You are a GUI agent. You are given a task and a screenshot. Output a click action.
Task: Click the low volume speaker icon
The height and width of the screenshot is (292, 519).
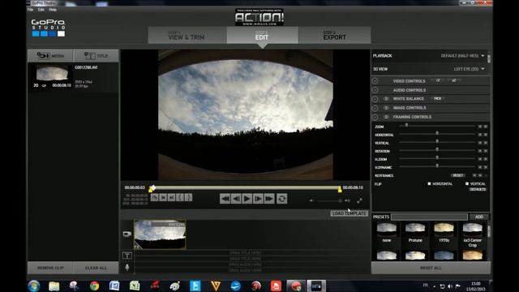coord(311,200)
